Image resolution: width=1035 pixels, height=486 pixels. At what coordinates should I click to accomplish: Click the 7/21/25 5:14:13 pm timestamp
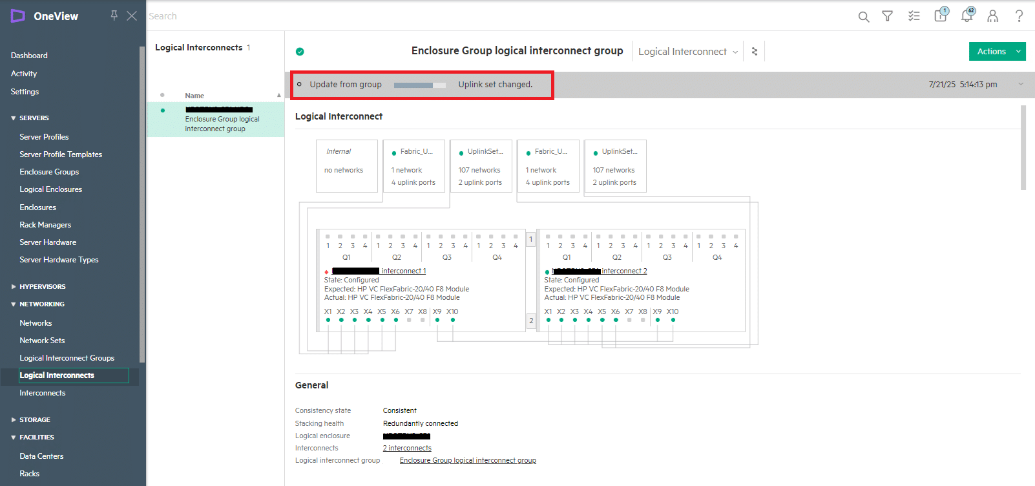pos(963,85)
